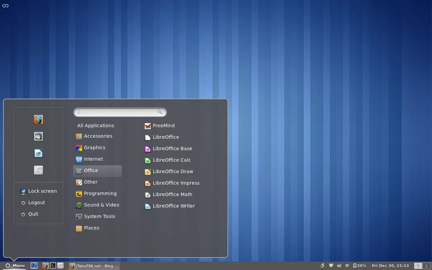Open the volume control applet
Viewport: 432px width, 270px height.
click(339, 266)
